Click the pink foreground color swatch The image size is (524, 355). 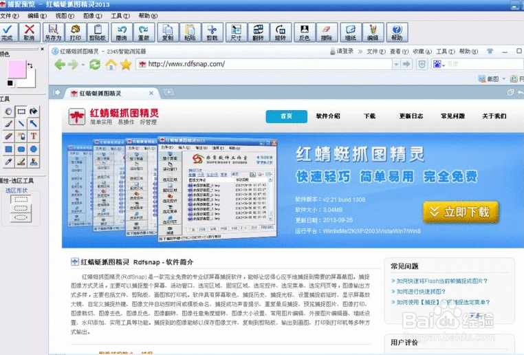(17, 69)
